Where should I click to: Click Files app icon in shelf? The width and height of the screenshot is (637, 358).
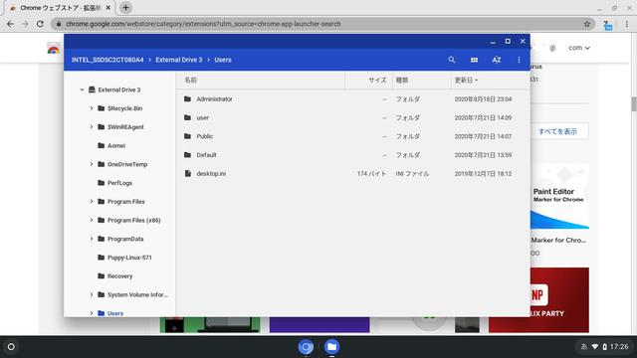(x=331, y=347)
